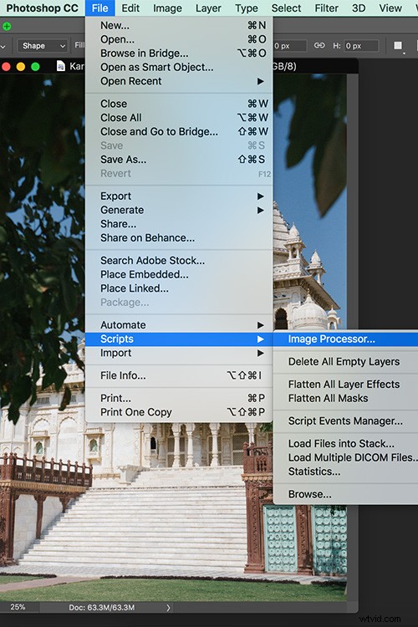This screenshot has width=418, height=627.
Task: Click the document file icon in title bar
Action: (x=61, y=66)
